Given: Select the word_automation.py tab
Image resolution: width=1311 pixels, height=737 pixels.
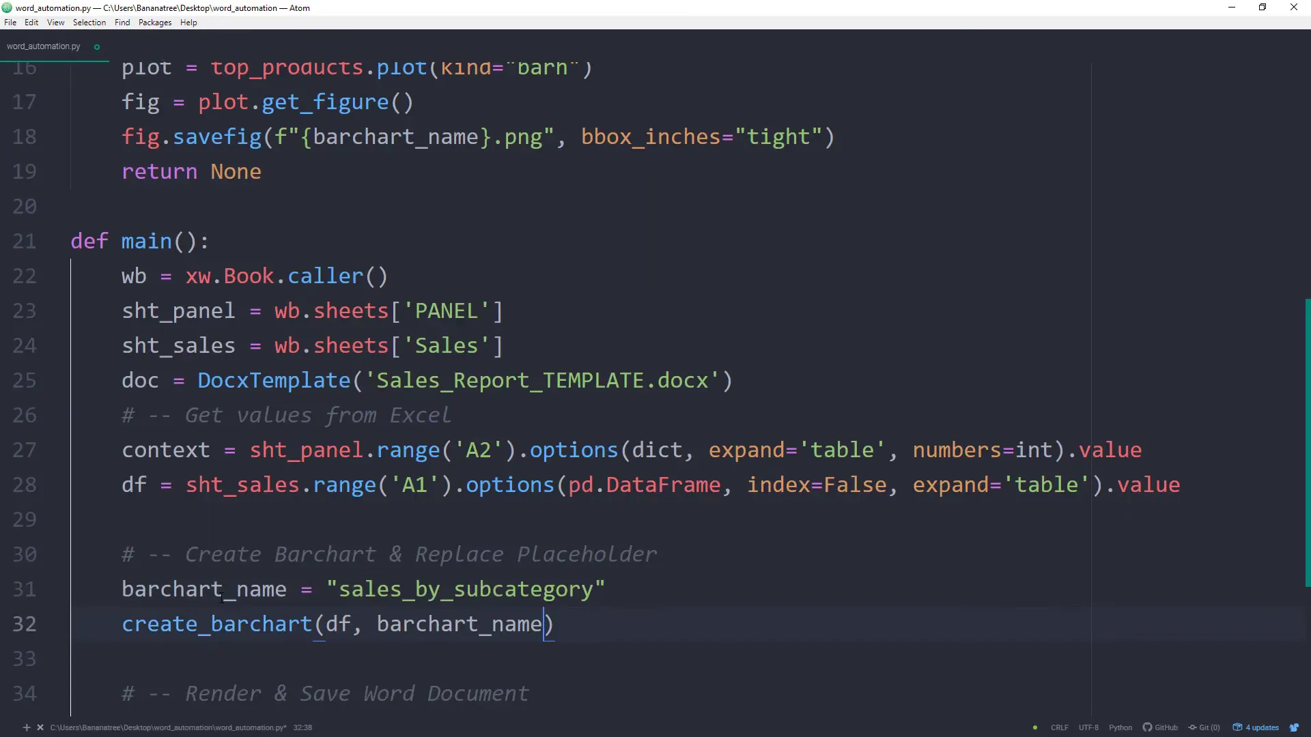Looking at the screenshot, I should [44, 46].
